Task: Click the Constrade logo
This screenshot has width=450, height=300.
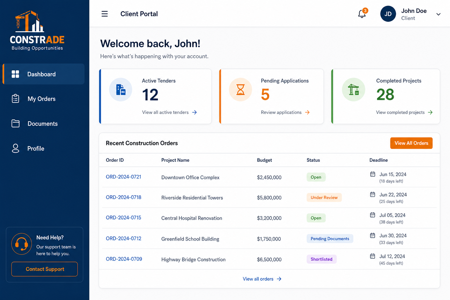Action: point(37,30)
